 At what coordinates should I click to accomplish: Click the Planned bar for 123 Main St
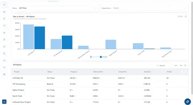(x=29, y=37)
